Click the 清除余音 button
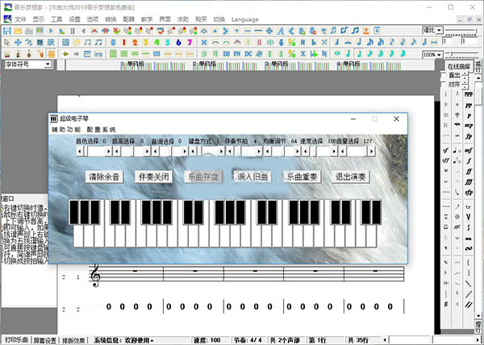Image resolution: width=484 pixels, height=345 pixels. pos(106,176)
